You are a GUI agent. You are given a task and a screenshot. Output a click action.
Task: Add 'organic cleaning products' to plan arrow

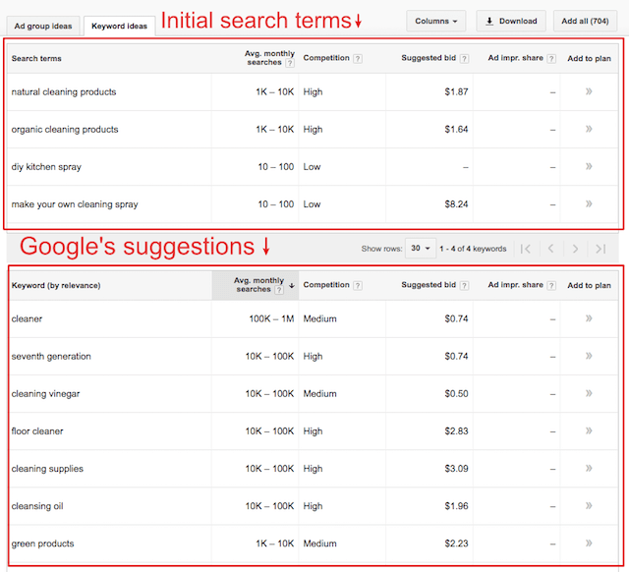(589, 129)
